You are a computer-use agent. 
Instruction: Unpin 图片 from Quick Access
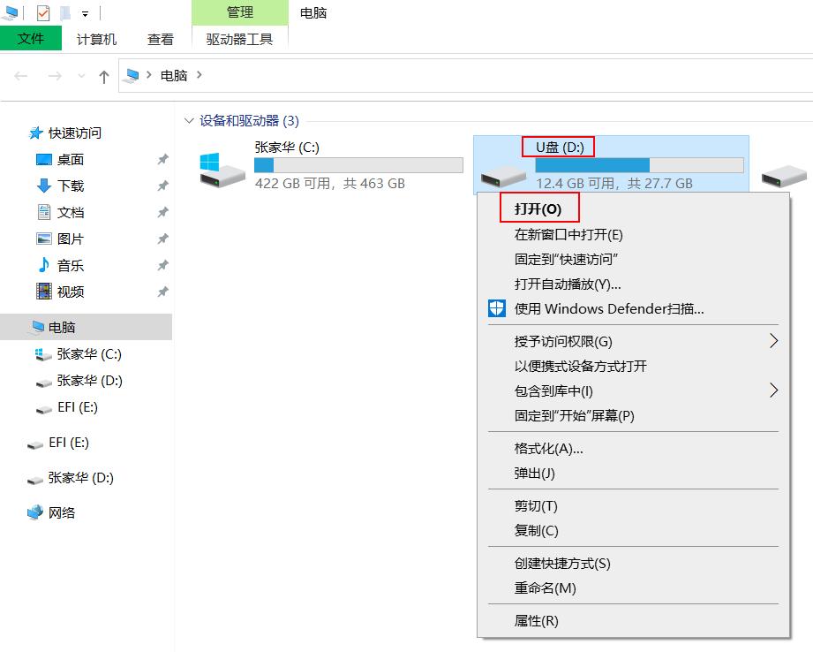click(x=162, y=239)
